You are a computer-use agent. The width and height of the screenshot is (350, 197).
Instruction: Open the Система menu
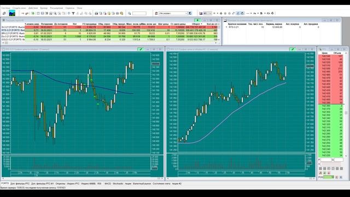(x=6, y=8)
